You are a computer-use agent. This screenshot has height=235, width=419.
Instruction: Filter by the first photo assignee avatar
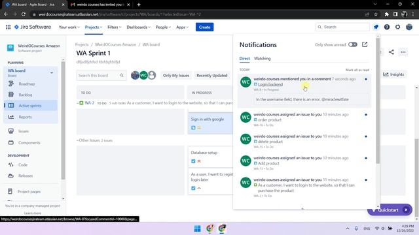[x=136, y=76]
